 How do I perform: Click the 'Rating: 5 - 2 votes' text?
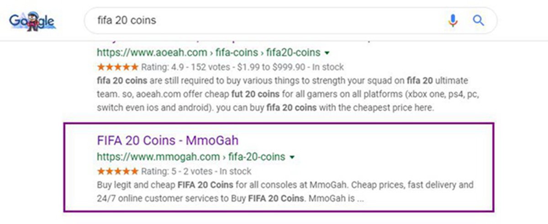177,172
